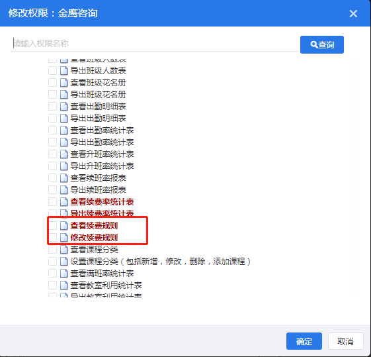
Task: Tick the 导出班级花名册 checkbox
Action: pos(52,94)
